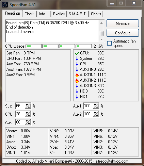The width and height of the screenshot is (144, 166).
Task: Click the AVcc 3.34V reading
Action: click(x=18, y=142)
